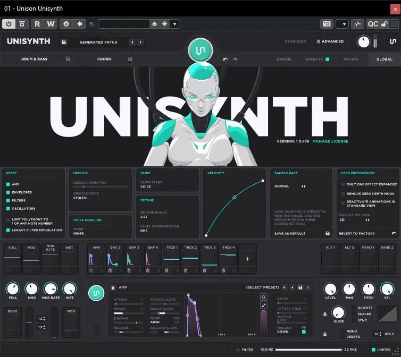Select the TRCK 1 modulator slot
The image size is (401, 357).
172,259
